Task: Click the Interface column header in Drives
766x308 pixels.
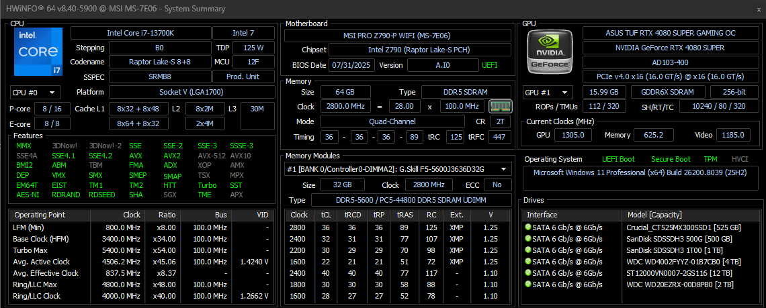Action: pyautogui.click(x=572, y=215)
